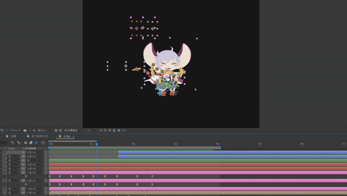Toggle the region of interest icon
347x196 pixels.
coord(56,131)
